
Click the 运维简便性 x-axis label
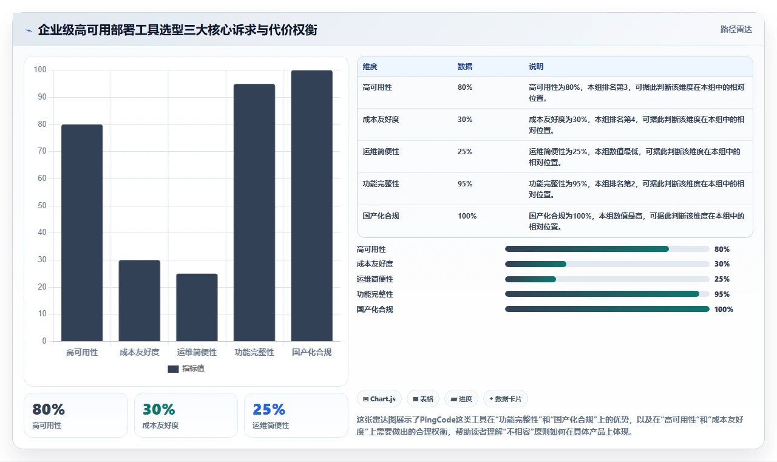(x=197, y=352)
